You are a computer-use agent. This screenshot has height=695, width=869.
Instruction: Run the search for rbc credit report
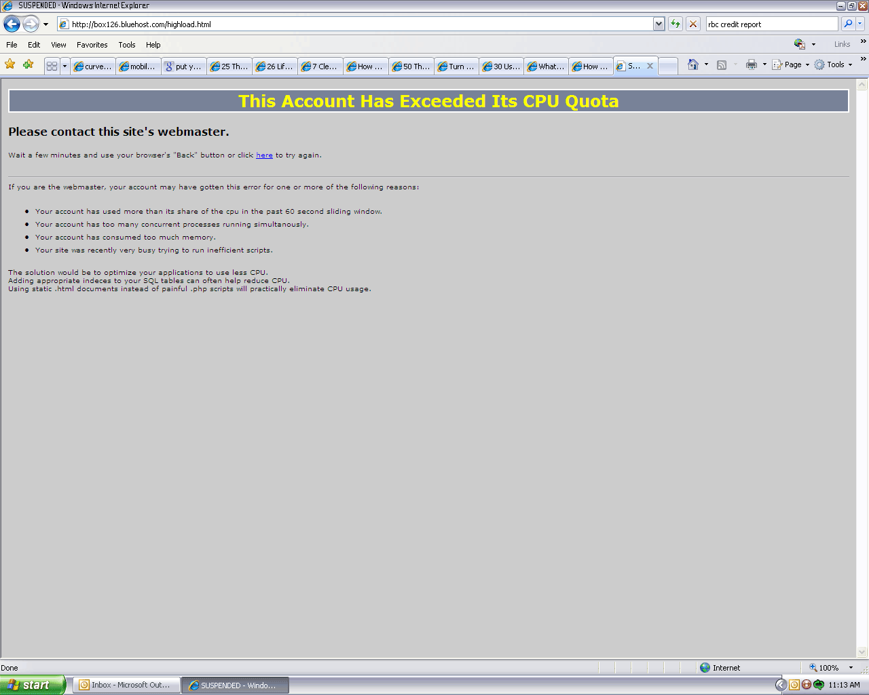pos(849,23)
